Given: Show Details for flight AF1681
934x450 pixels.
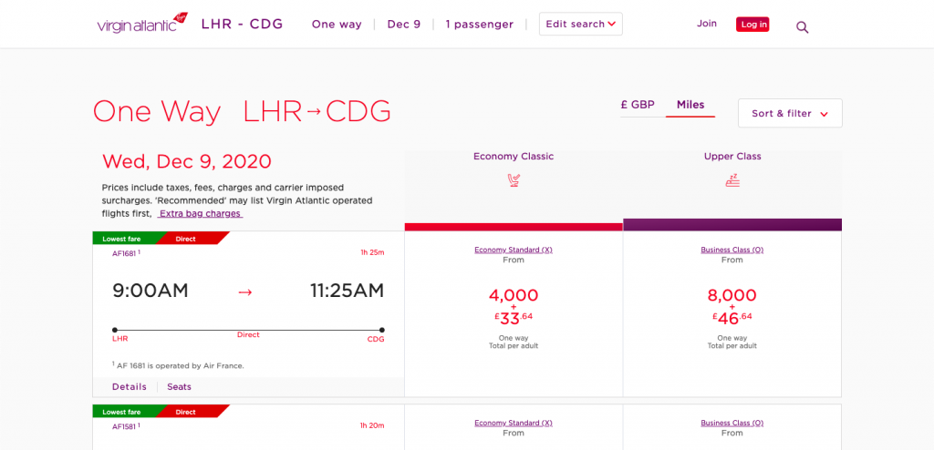Looking at the screenshot, I should pyautogui.click(x=130, y=387).
